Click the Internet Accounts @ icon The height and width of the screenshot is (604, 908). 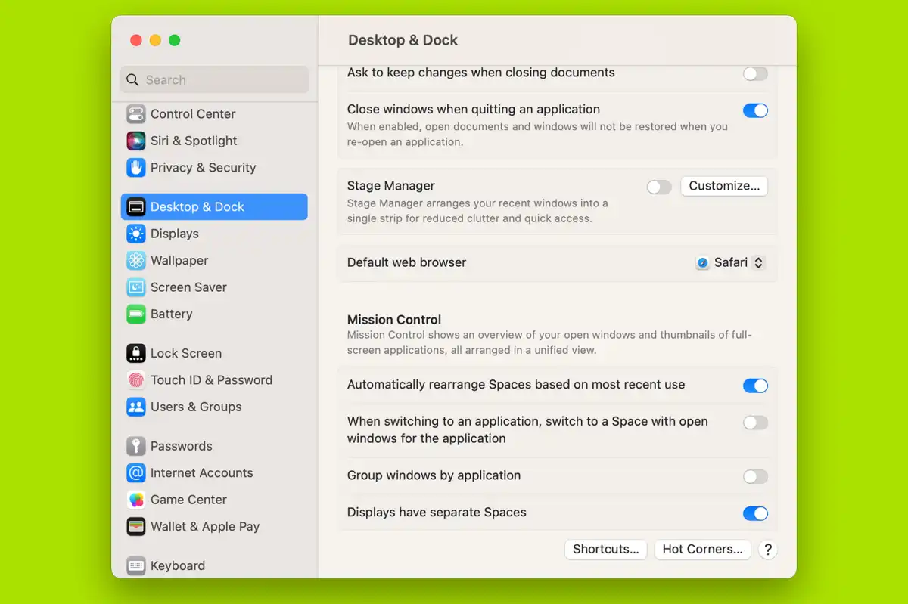pyautogui.click(x=136, y=473)
